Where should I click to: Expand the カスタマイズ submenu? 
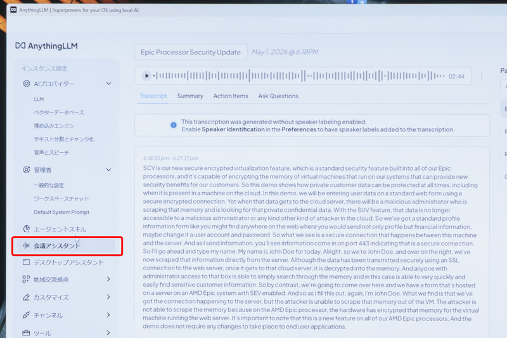tap(108, 297)
